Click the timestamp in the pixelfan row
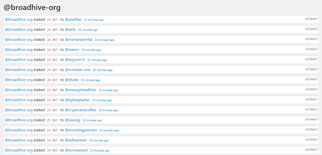 coord(94,20)
